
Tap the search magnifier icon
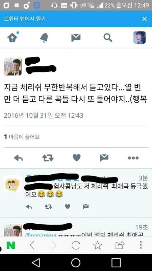pyautogui.click(x=108, y=38)
